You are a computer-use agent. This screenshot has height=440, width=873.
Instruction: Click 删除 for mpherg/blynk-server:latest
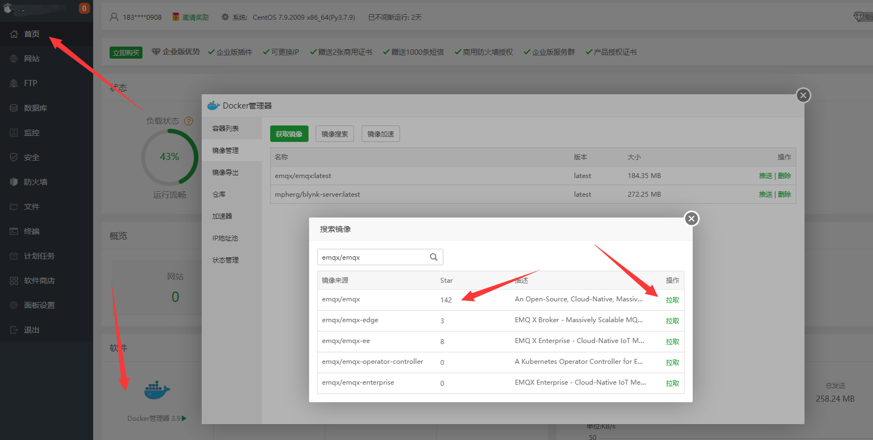coord(784,195)
